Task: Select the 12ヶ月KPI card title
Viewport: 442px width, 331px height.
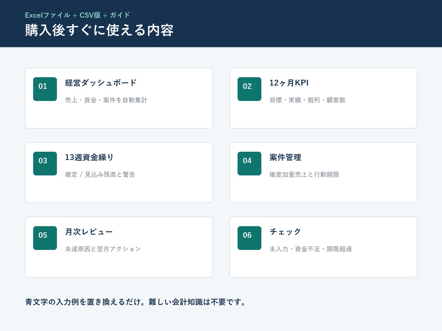Action: (289, 83)
